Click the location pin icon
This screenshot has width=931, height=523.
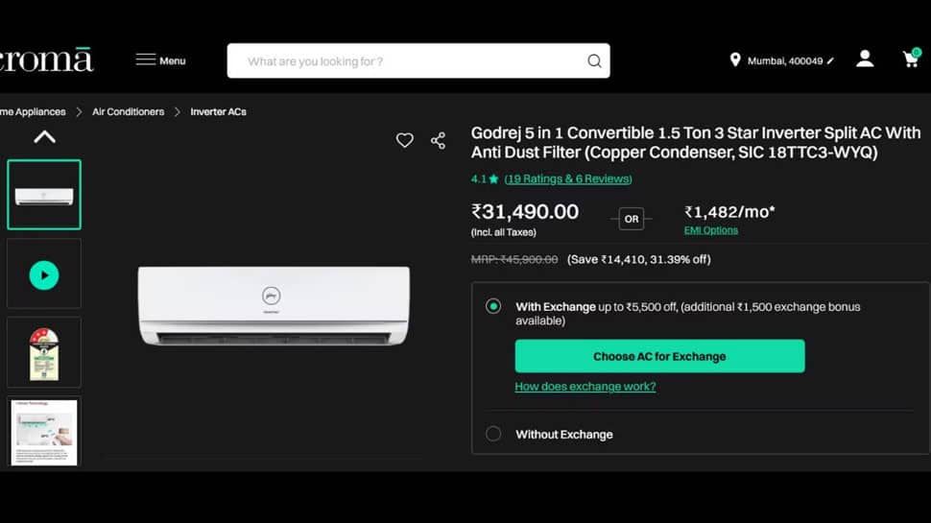coord(735,59)
